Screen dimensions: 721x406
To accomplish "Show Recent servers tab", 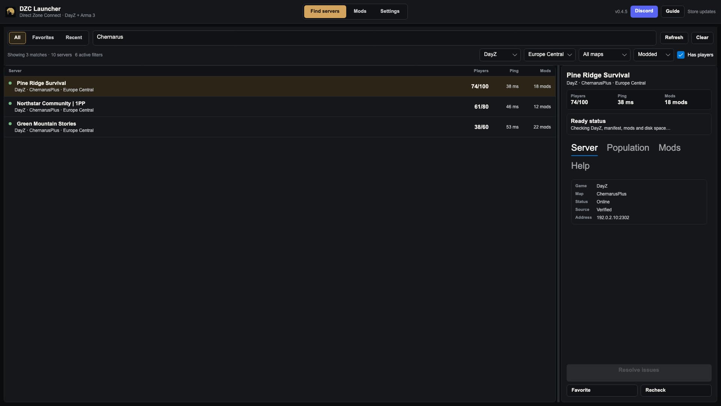I will pos(74,38).
